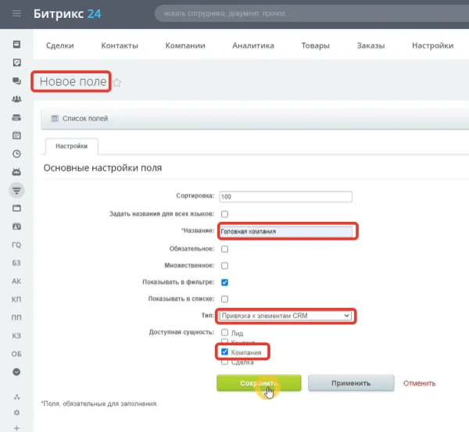
Task: Click the gear settings icon at sidebar bottom
Action: coord(16,411)
